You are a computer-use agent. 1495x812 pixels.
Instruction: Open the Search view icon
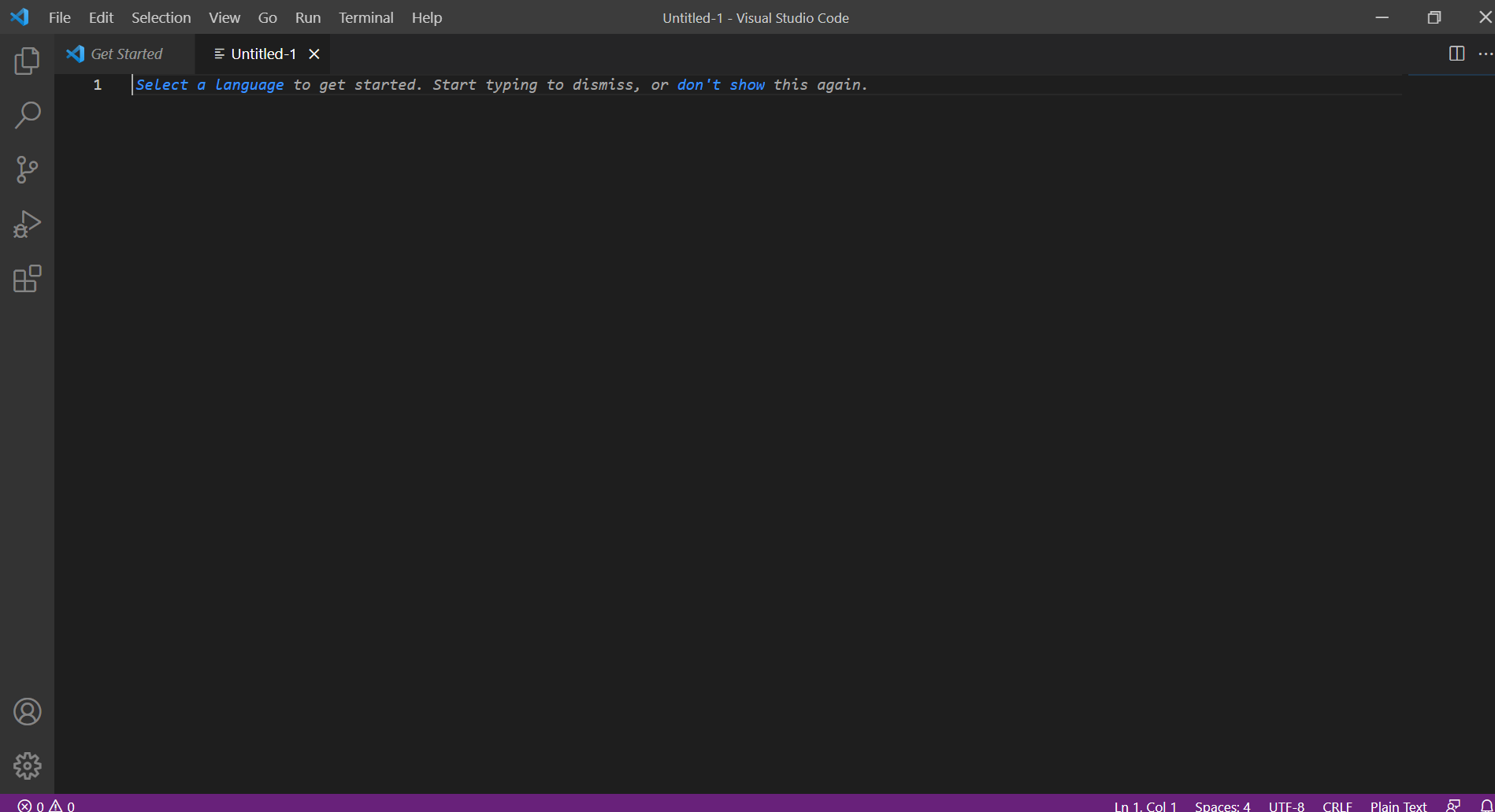27,115
